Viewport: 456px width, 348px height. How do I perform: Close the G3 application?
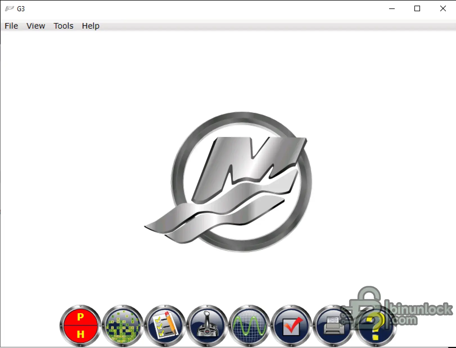pyautogui.click(x=443, y=9)
